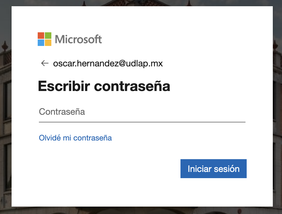Click the Contraseña placeholder text
Screen dimensions: 282x214
(62, 112)
